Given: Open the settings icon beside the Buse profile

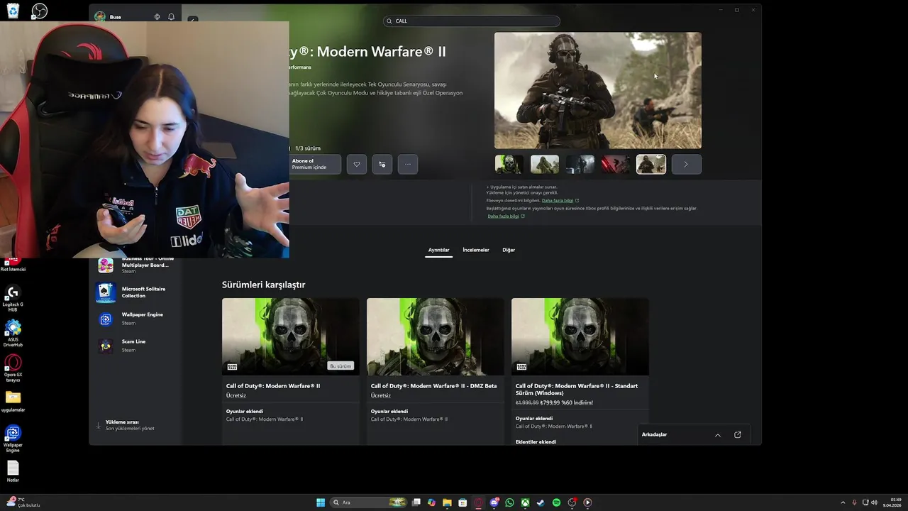Looking at the screenshot, I should (x=157, y=17).
